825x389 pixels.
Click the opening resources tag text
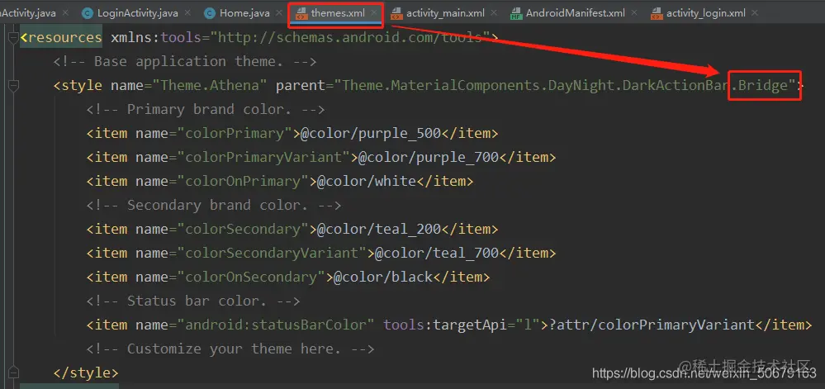point(61,38)
